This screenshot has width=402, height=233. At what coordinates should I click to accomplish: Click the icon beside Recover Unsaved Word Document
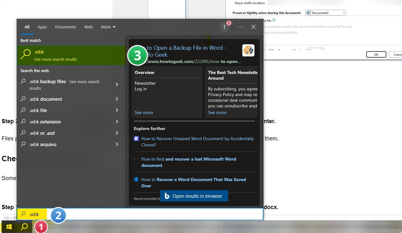[136, 139]
